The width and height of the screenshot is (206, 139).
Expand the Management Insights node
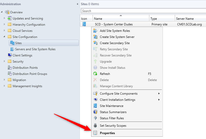click(4, 86)
